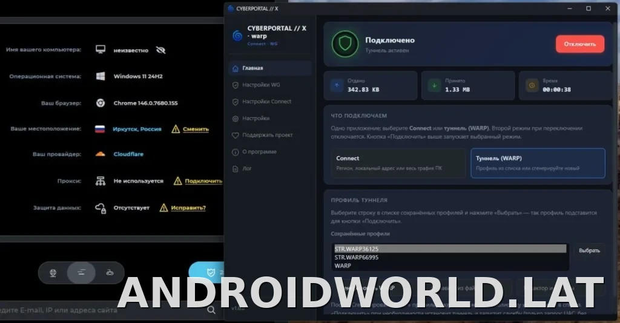Select the WARP saved profile
This screenshot has width=620, height=323.
click(x=450, y=266)
